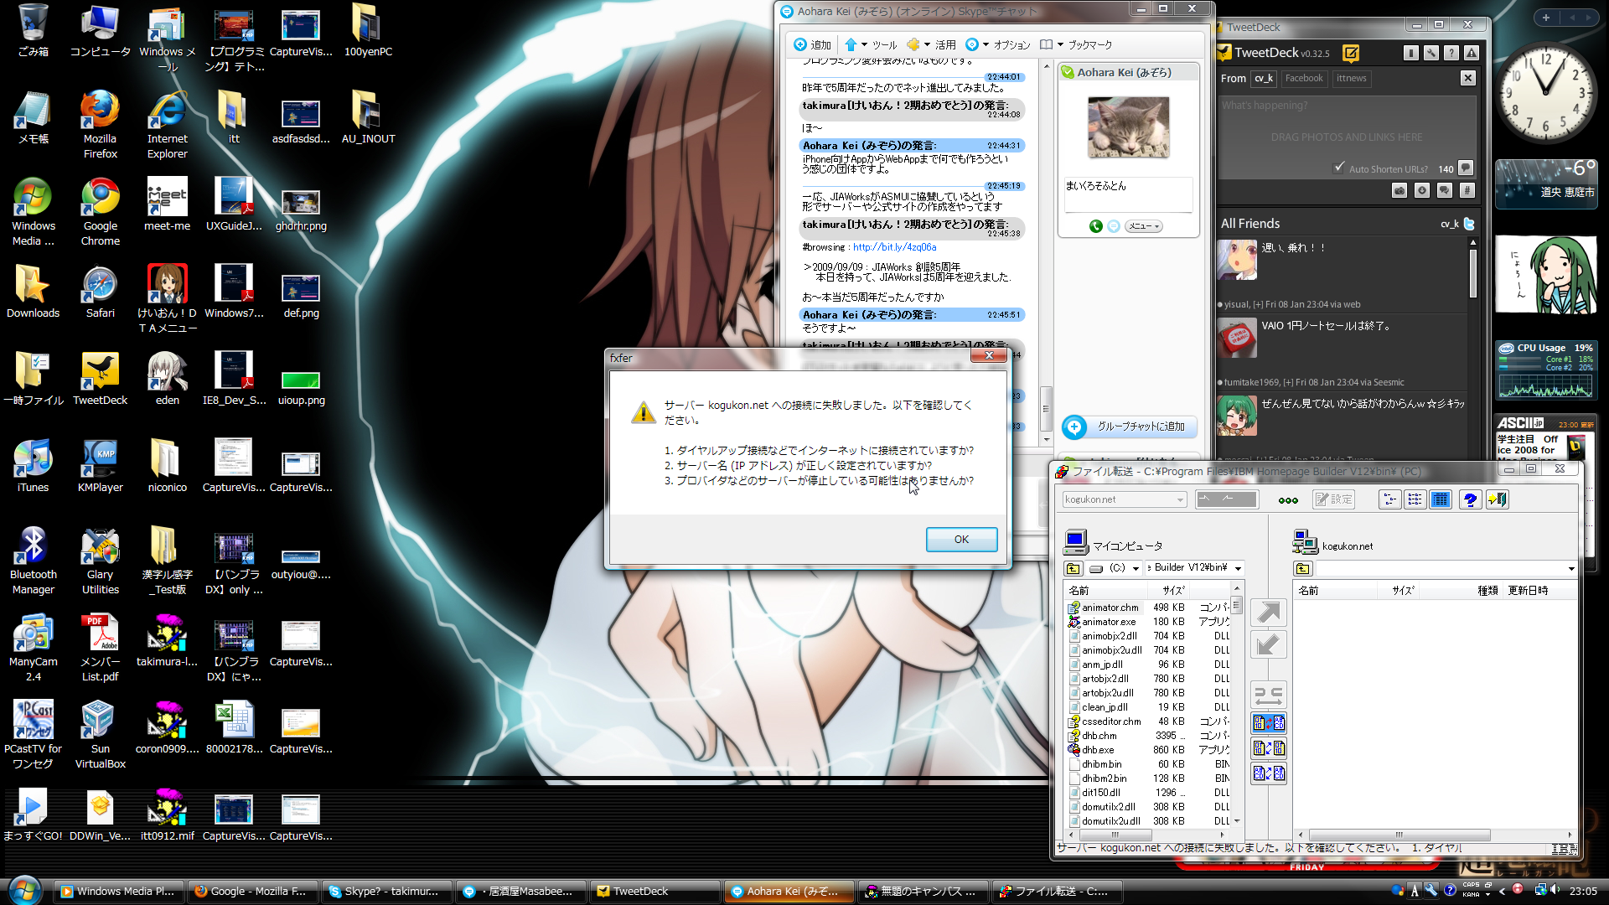Click TweetDeck warning triangle icon

(x=1472, y=53)
